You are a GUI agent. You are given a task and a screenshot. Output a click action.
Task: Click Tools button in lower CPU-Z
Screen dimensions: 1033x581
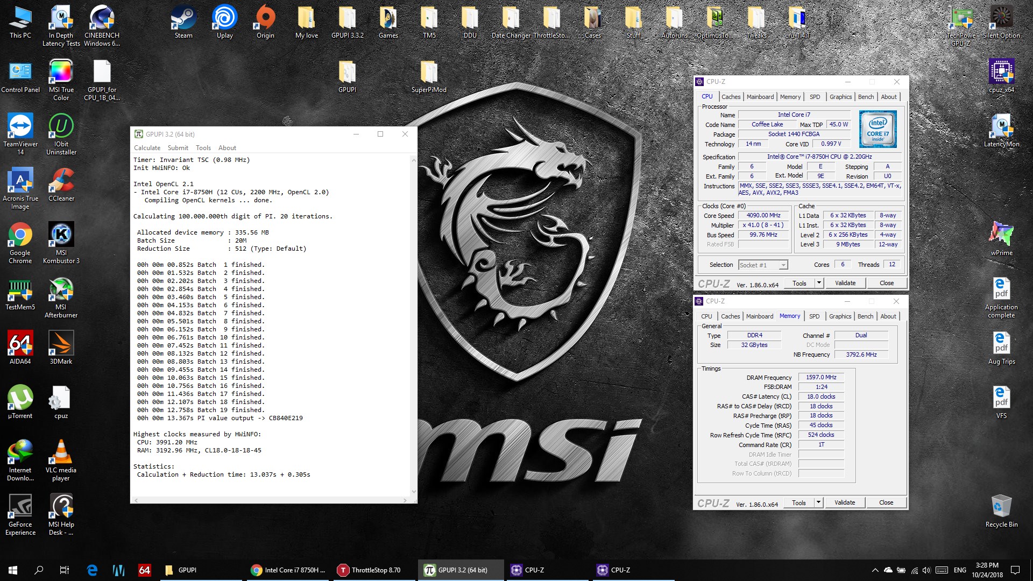pos(799,502)
